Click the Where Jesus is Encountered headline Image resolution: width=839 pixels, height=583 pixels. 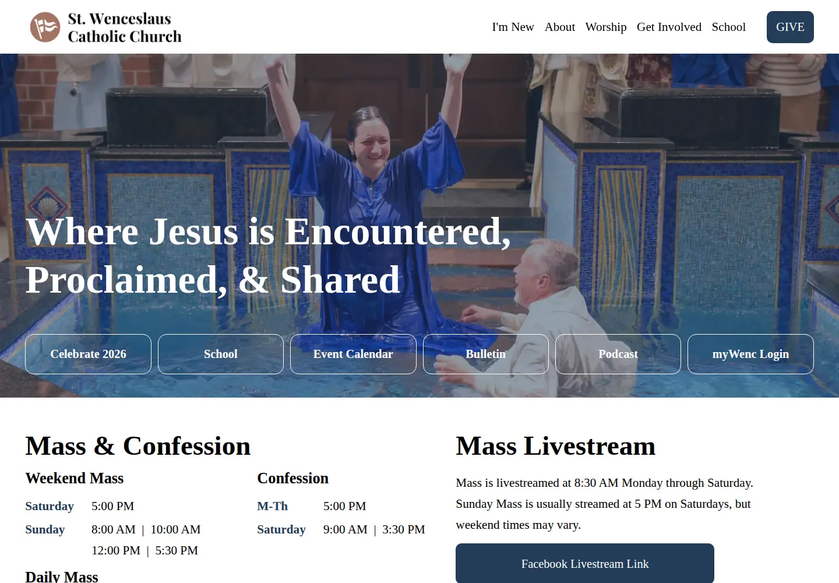point(268,255)
